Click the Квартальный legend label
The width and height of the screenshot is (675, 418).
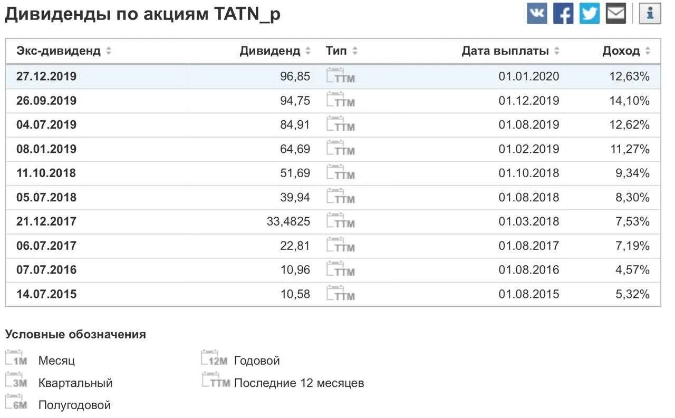(x=75, y=383)
